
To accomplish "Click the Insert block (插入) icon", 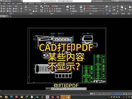I will [x=68, y=8].
